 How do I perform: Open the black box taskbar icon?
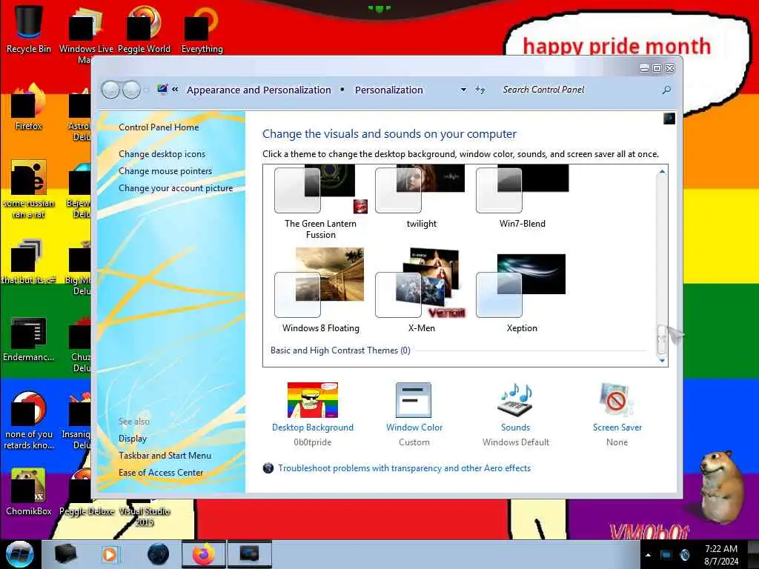66,554
